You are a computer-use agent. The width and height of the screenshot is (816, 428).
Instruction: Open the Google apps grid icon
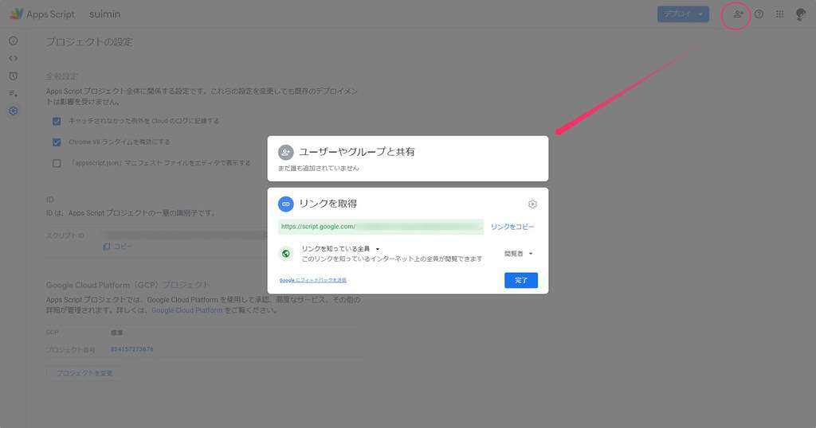click(779, 14)
